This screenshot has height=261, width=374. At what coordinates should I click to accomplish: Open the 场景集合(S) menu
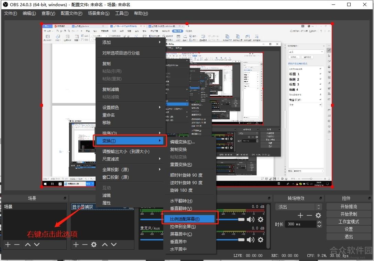(x=99, y=13)
